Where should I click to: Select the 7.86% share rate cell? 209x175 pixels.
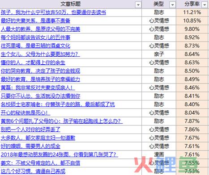[x=192, y=129]
